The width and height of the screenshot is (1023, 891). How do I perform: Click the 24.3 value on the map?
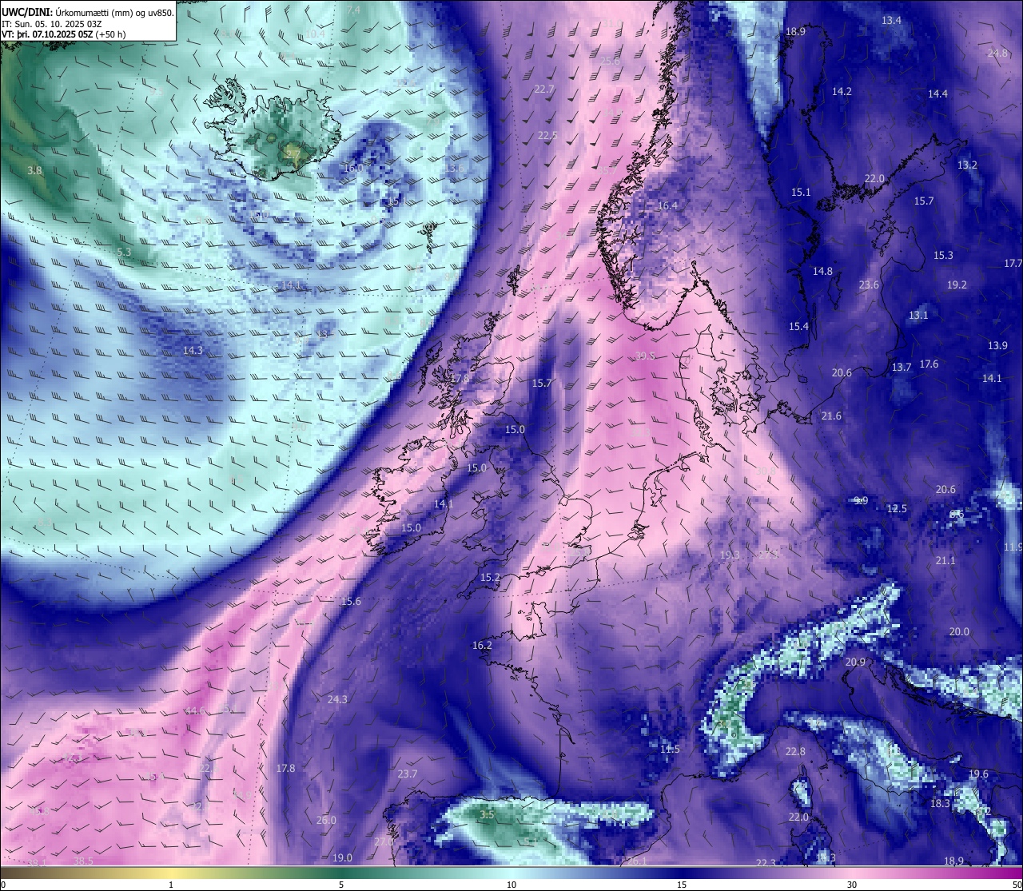pos(337,699)
